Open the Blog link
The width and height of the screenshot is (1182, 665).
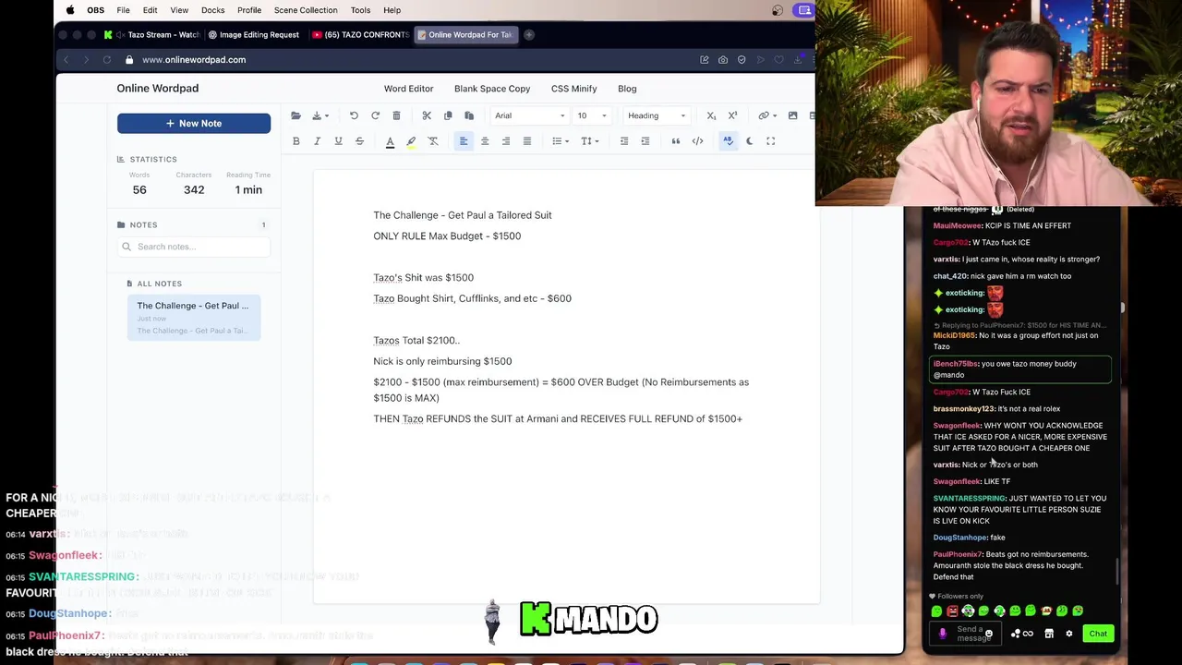pyautogui.click(x=627, y=89)
